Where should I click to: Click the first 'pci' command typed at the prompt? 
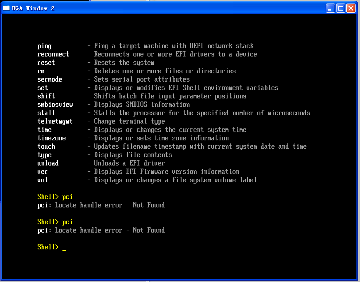pos(67,197)
